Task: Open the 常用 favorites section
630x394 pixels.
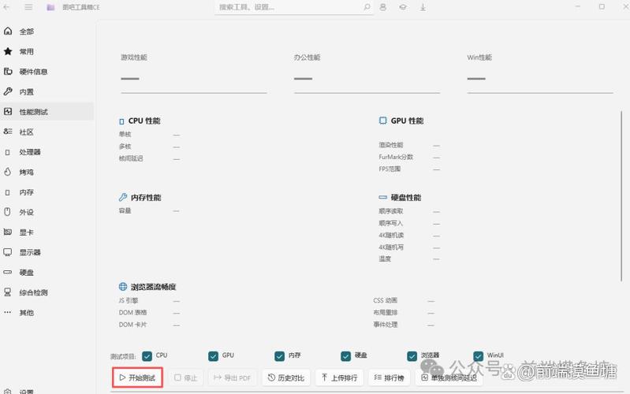Action: pyautogui.click(x=47, y=51)
